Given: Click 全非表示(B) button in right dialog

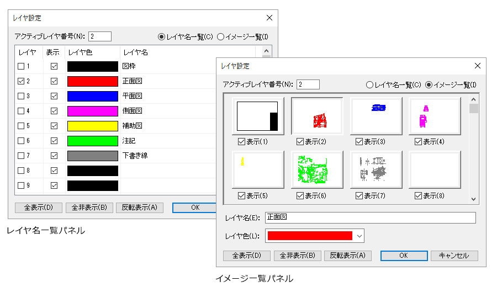Looking at the screenshot, I should point(297,256).
